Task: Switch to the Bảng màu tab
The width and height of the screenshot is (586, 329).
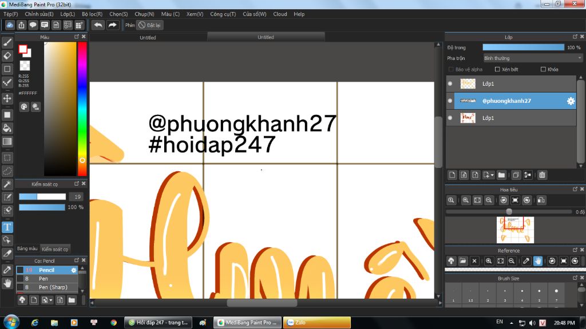Action: (x=27, y=249)
